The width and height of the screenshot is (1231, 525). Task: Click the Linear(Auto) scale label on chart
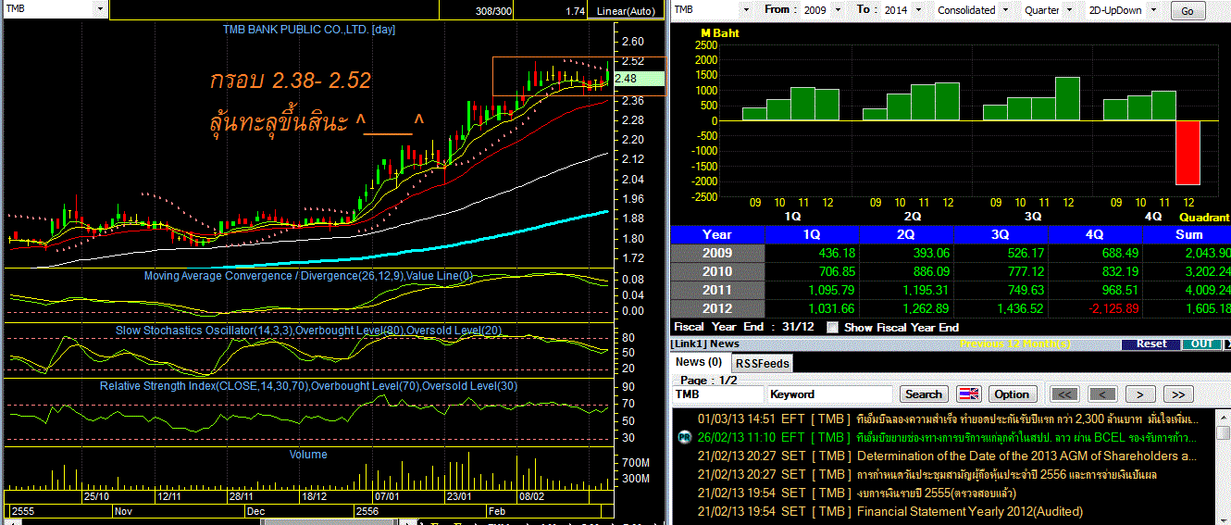[627, 11]
